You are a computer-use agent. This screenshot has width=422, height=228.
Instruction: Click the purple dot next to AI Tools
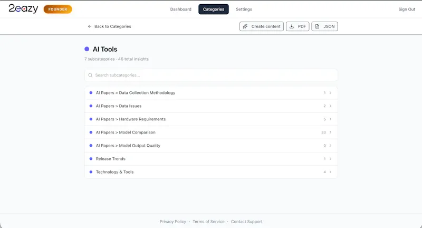tap(87, 49)
